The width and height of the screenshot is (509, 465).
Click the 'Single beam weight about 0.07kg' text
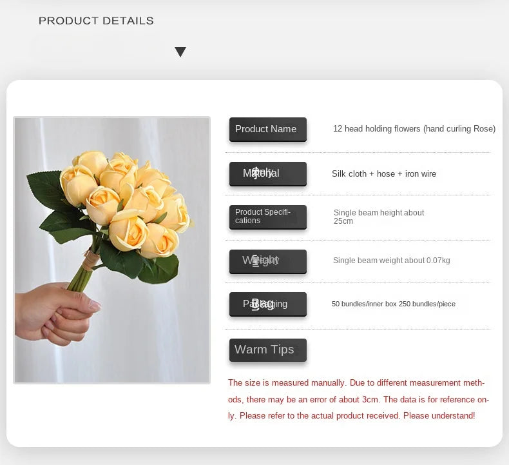coord(391,261)
